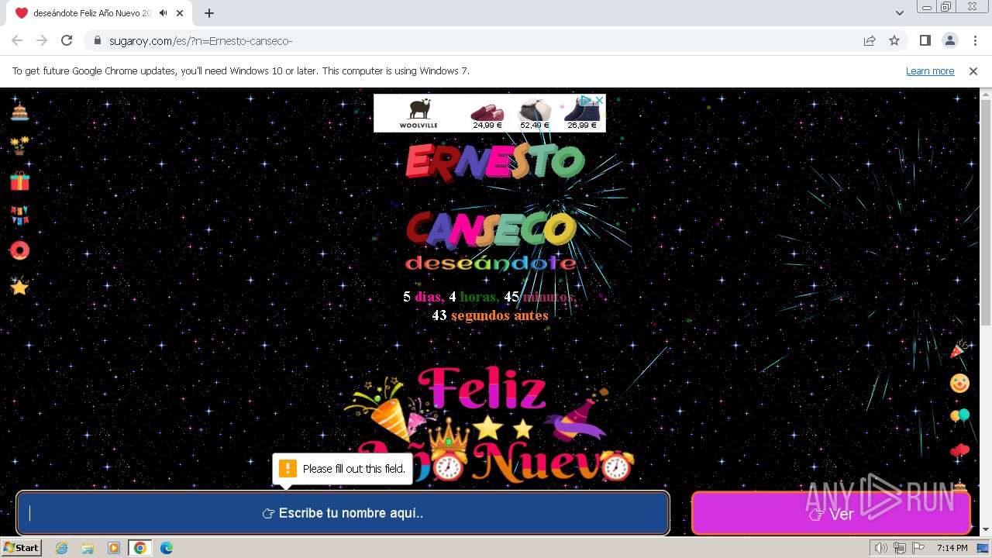Click the Feliz Año Nuevo graphic
This screenshot has width=992, height=558.
(x=489, y=423)
